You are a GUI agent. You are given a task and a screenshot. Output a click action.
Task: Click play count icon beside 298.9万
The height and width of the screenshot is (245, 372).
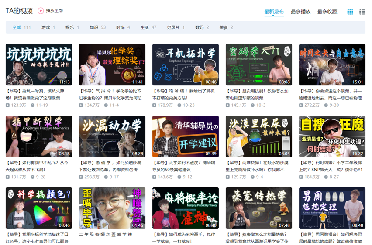(81, 177)
